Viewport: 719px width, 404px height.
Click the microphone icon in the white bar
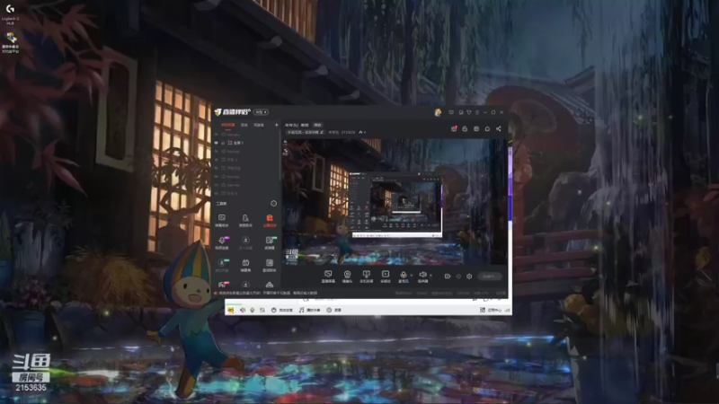coord(253,310)
